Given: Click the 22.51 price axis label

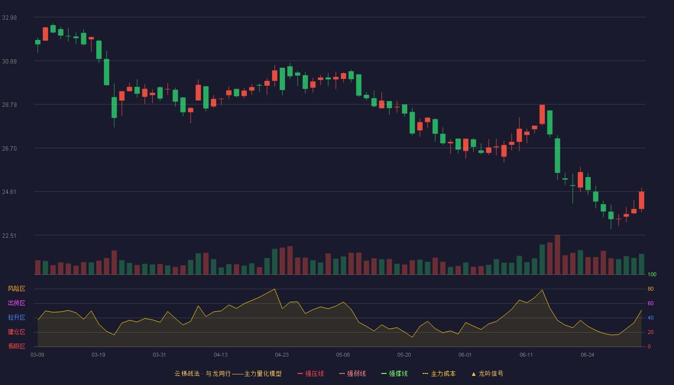Looking at the screenshot, I should [x=9, y=235].
